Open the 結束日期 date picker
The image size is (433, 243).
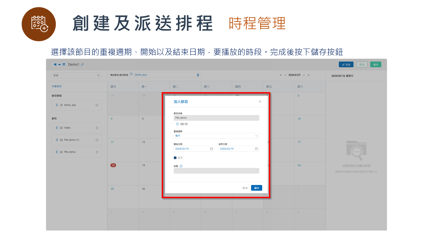(x=256, y=148)
